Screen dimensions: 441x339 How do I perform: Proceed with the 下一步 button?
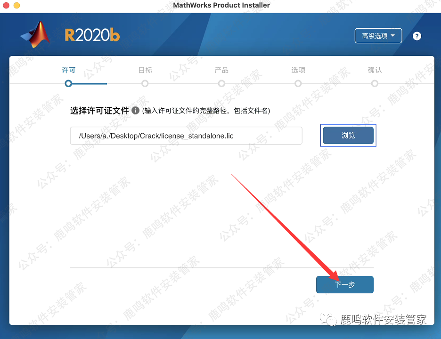(x=344, y=284)
